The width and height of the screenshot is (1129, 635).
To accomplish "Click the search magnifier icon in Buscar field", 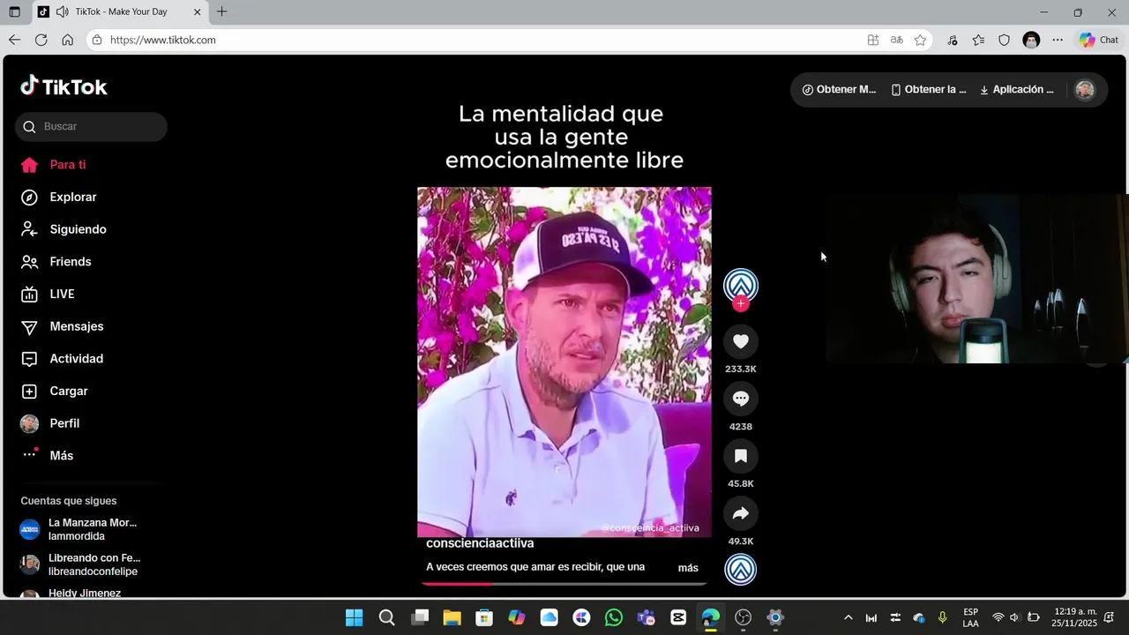I will click(x=29, y=127).
